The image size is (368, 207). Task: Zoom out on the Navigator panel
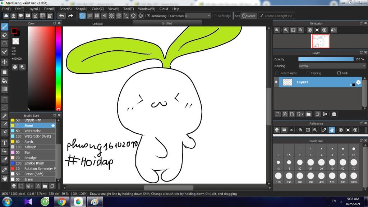pos(300,30)
